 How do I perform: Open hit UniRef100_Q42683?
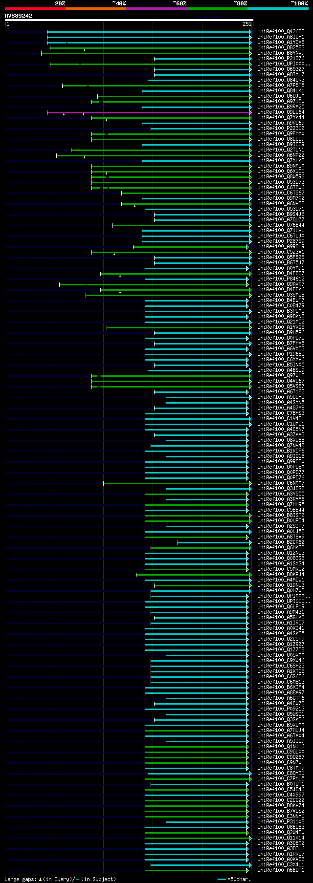click(x=281, y=32)
